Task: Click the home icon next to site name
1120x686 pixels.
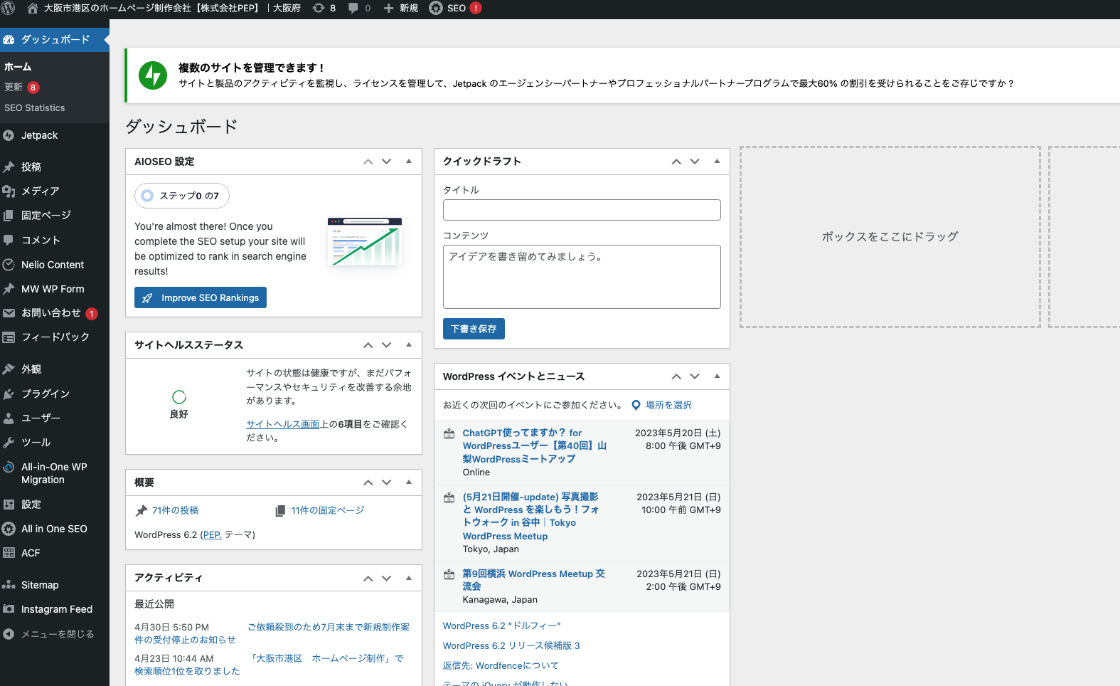Action: click(x=32, y=9)
